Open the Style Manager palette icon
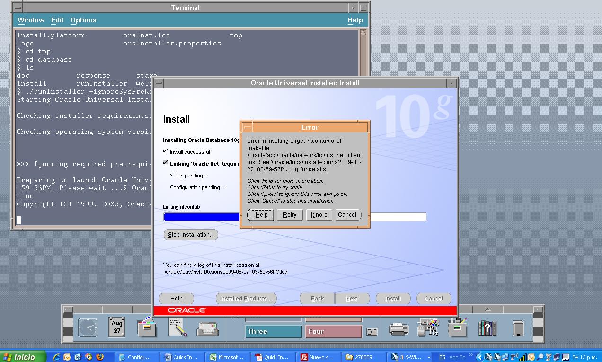Screen dimensions: 602x362 429,327
